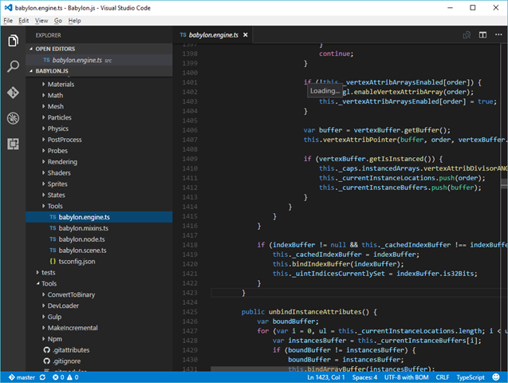Collapse the Open Editors section
Screen dimensions: 508x383
(x=99, y=49)
